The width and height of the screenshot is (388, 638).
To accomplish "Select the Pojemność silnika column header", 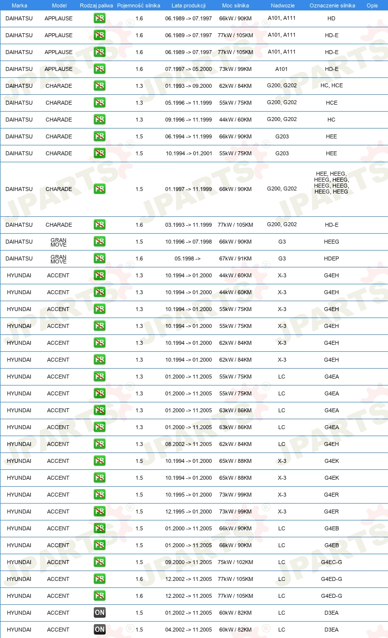I will pyautogui.click(x=138, y=5).
